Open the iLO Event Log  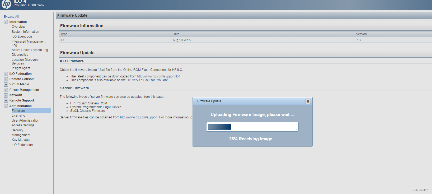[x=22, y=36]
